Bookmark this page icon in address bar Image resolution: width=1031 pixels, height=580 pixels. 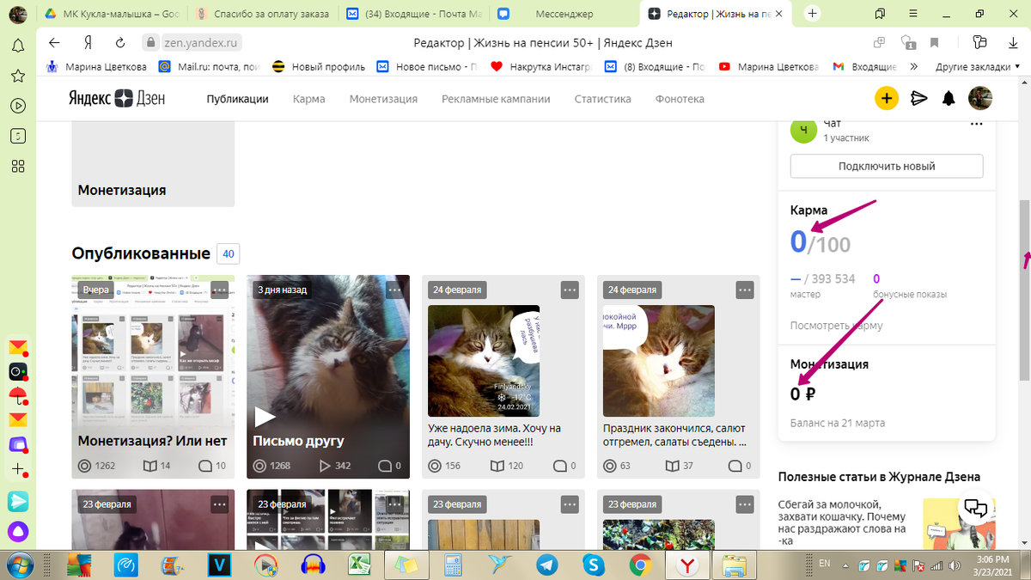(934, 43)
